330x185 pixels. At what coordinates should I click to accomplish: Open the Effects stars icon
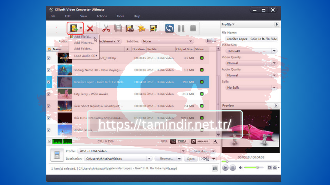[x=142, y=28]
